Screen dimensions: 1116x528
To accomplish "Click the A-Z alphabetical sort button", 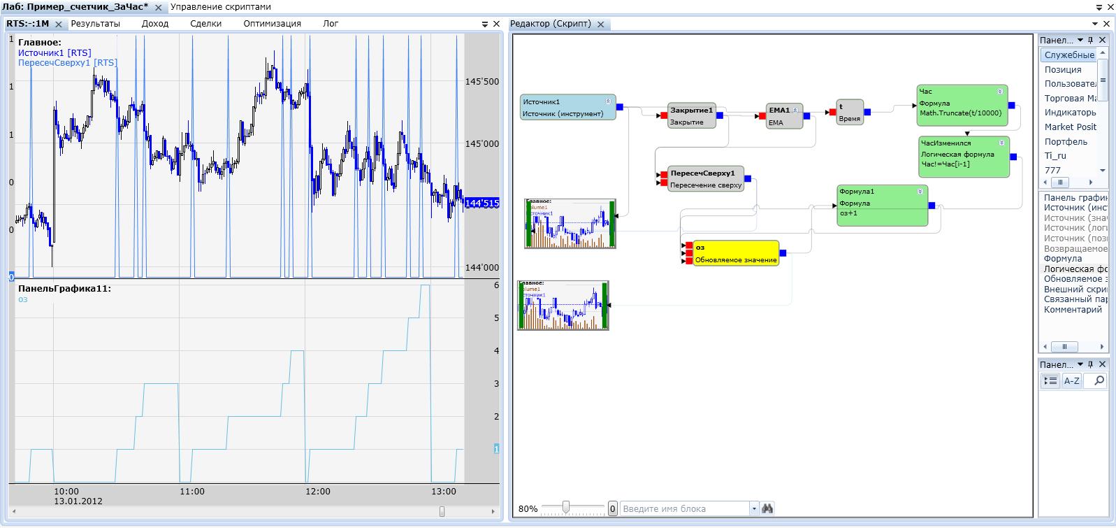I will pyautogui.click(x=1071, y=380).
